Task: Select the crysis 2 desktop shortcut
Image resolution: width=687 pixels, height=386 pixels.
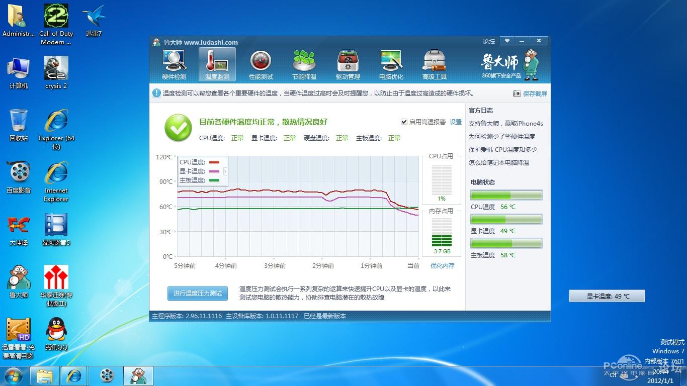Action: pyautogui.click(x=56, y=72)
